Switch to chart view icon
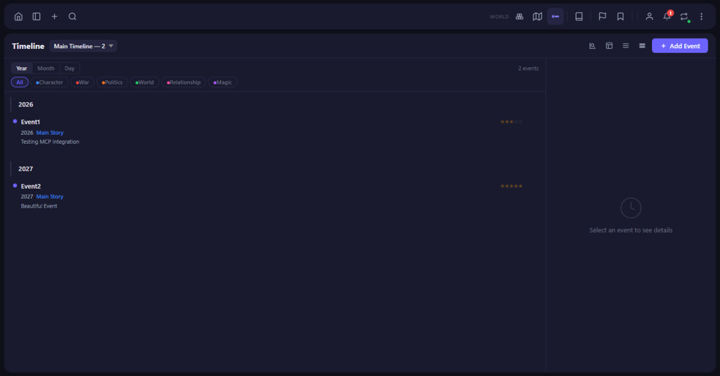Image resolution: width=720 pixels, height=376 pixels. coord(592,46)
